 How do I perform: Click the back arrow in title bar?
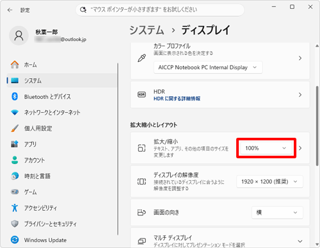point(10,10)
